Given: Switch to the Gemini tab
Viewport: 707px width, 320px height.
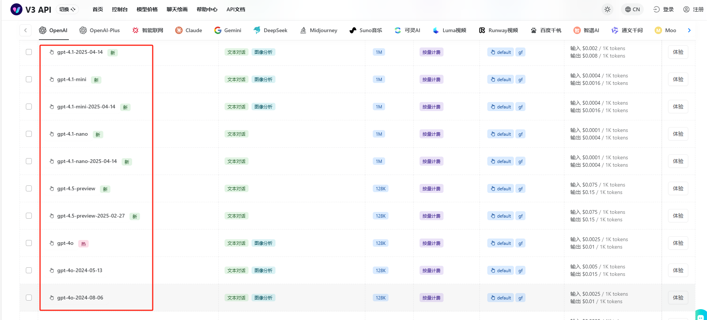Looking at the screenshot, I should pos(228,30).
